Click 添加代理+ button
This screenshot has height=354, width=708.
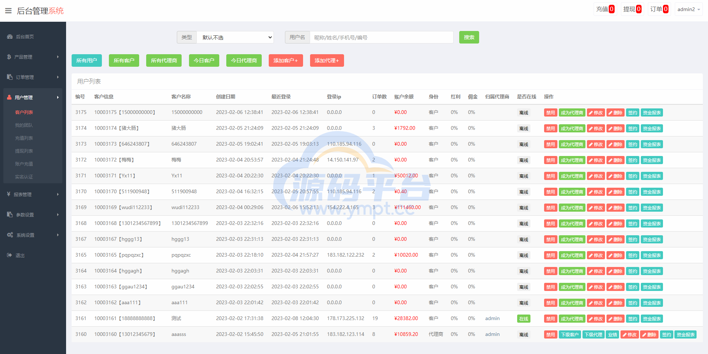tap(327, 60)
